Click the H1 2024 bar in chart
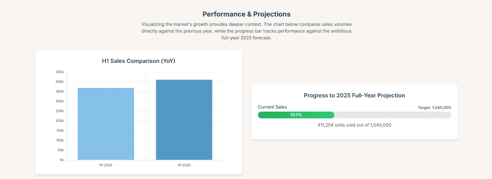The width and height of the screenshot is (492, 179). click(x=106, y=124)
